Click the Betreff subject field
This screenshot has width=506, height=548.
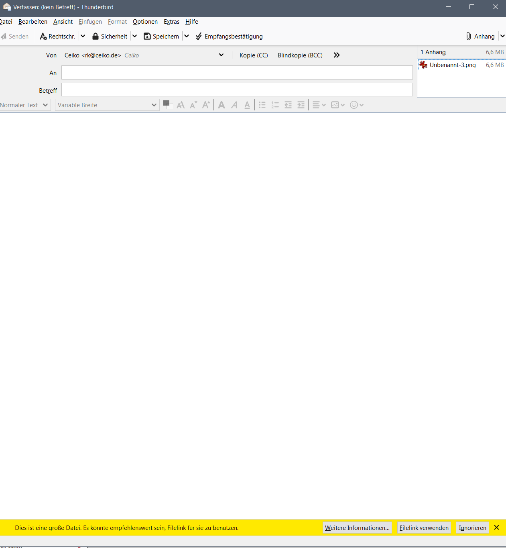tap(237, 90)
